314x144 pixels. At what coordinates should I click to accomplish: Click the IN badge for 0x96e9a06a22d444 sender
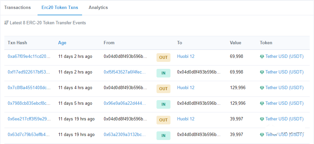[163, 104]
